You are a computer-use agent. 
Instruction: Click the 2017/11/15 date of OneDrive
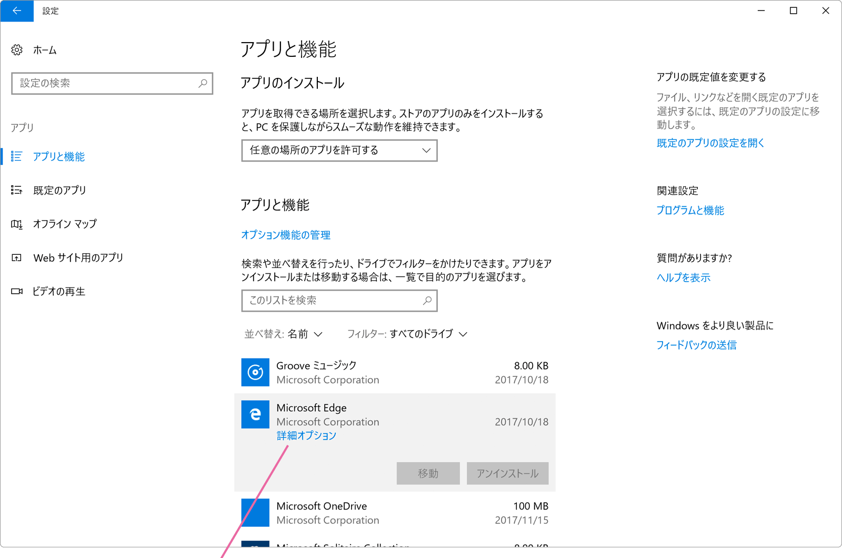pos(522,520)
